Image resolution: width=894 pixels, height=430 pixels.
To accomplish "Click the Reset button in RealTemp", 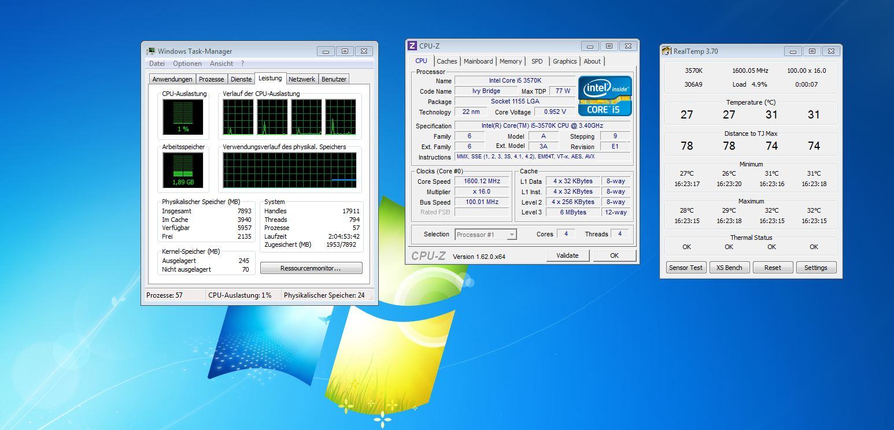I will click(x=773, y=268).
